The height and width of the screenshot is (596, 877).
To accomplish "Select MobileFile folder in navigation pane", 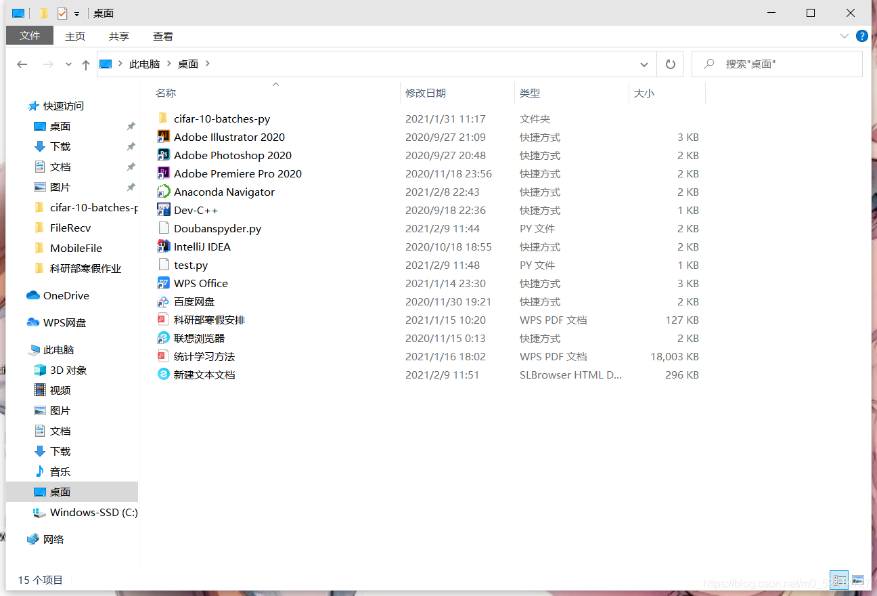I will (76, 248).
